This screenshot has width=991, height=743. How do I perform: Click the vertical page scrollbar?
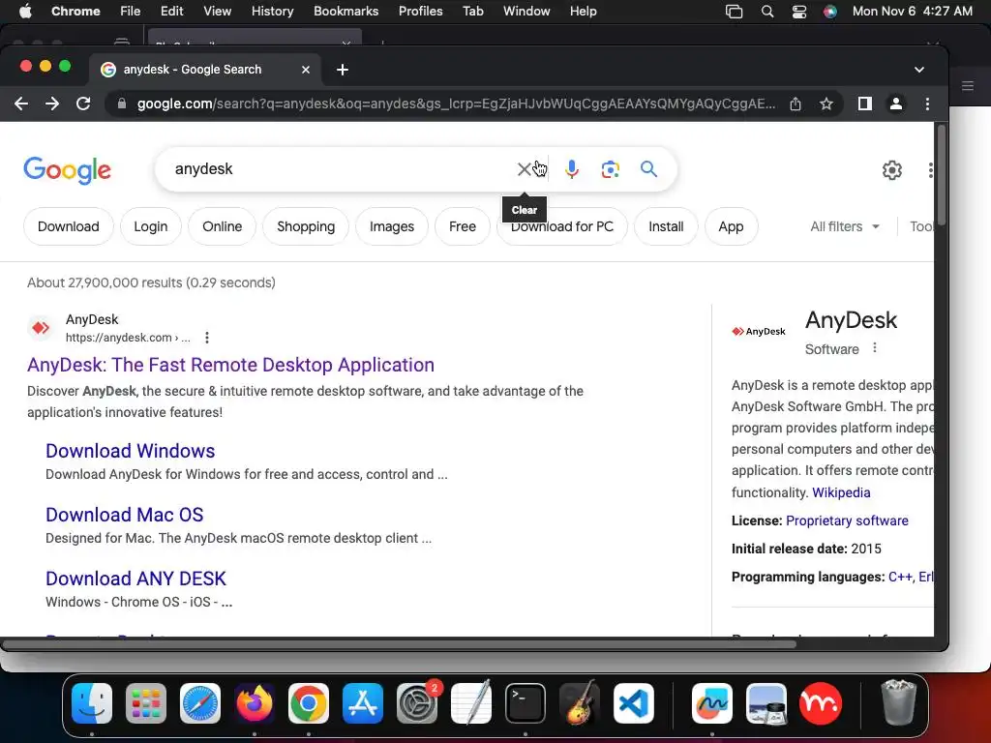point(941,175)
